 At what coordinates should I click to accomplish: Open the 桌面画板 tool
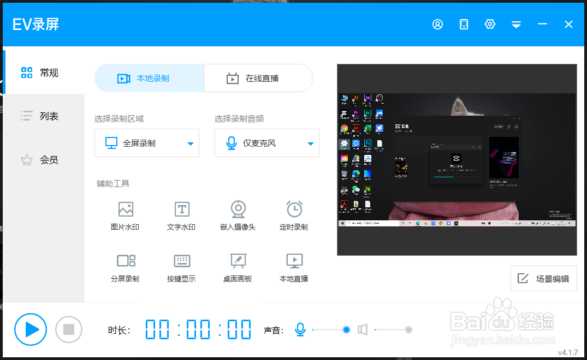coord(238,268)
